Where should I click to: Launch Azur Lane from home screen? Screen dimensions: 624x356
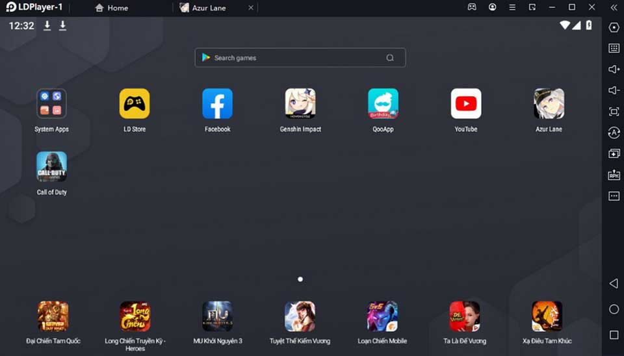[x=549, y=104]
